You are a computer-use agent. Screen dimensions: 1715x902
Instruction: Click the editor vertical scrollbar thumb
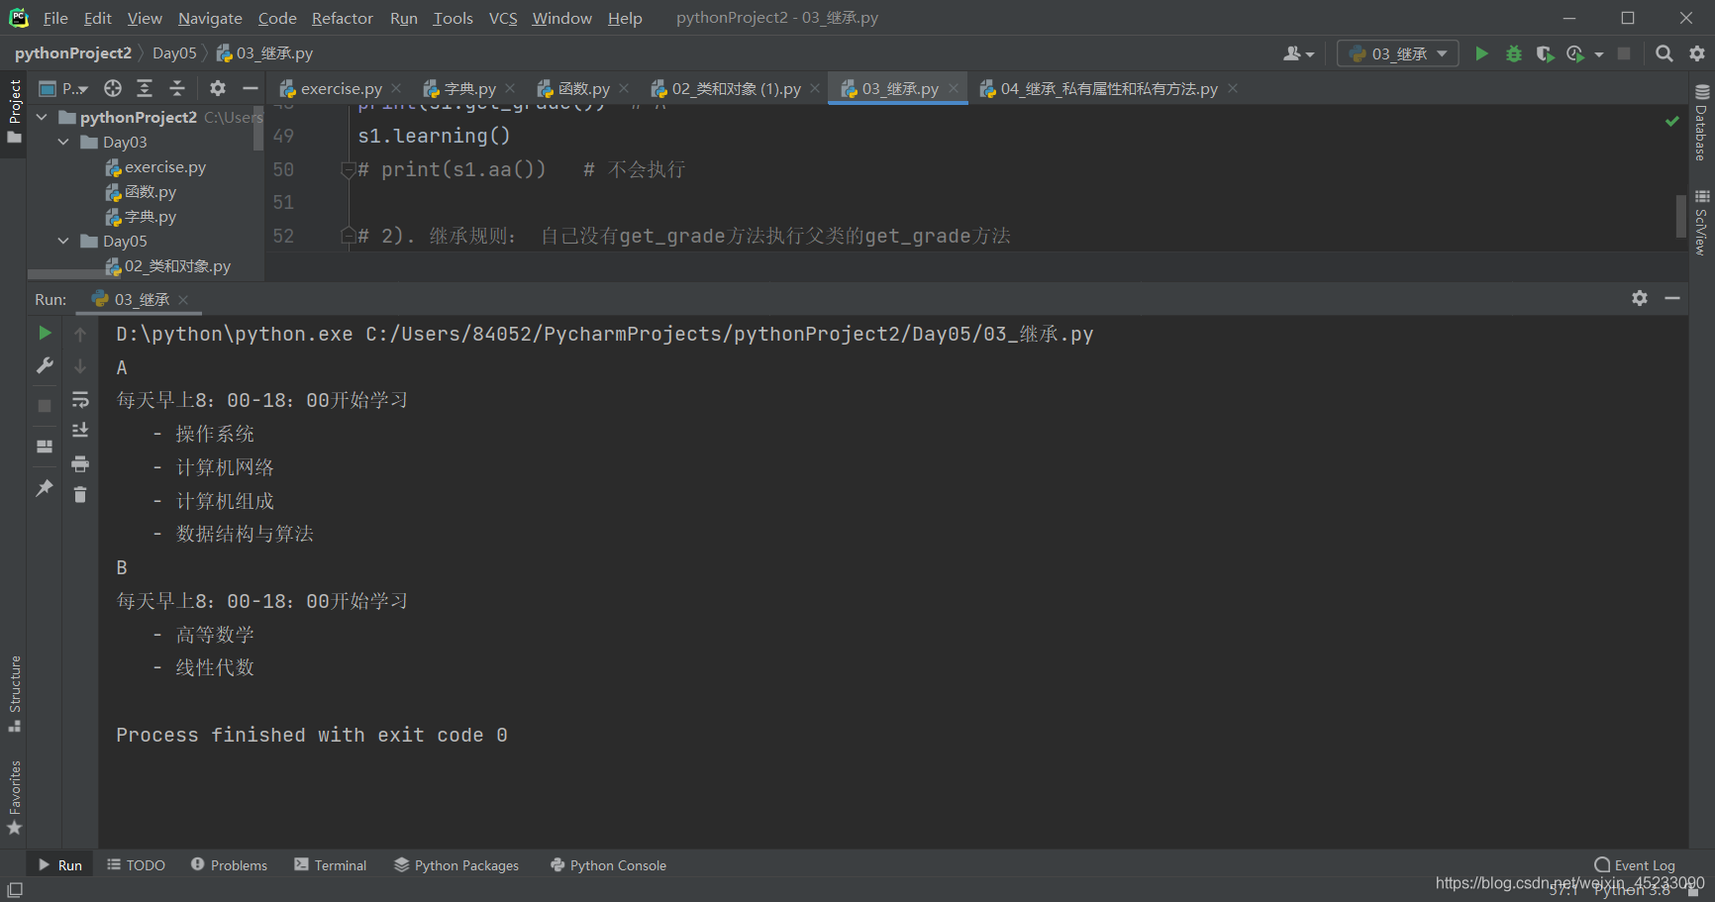[1680, 216]
